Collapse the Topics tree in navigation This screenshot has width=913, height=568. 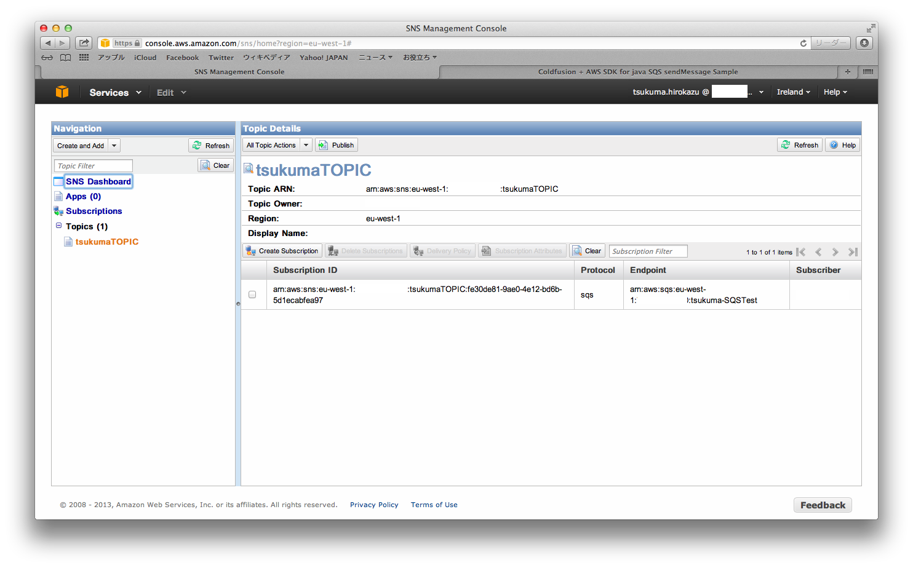(58, 226)
